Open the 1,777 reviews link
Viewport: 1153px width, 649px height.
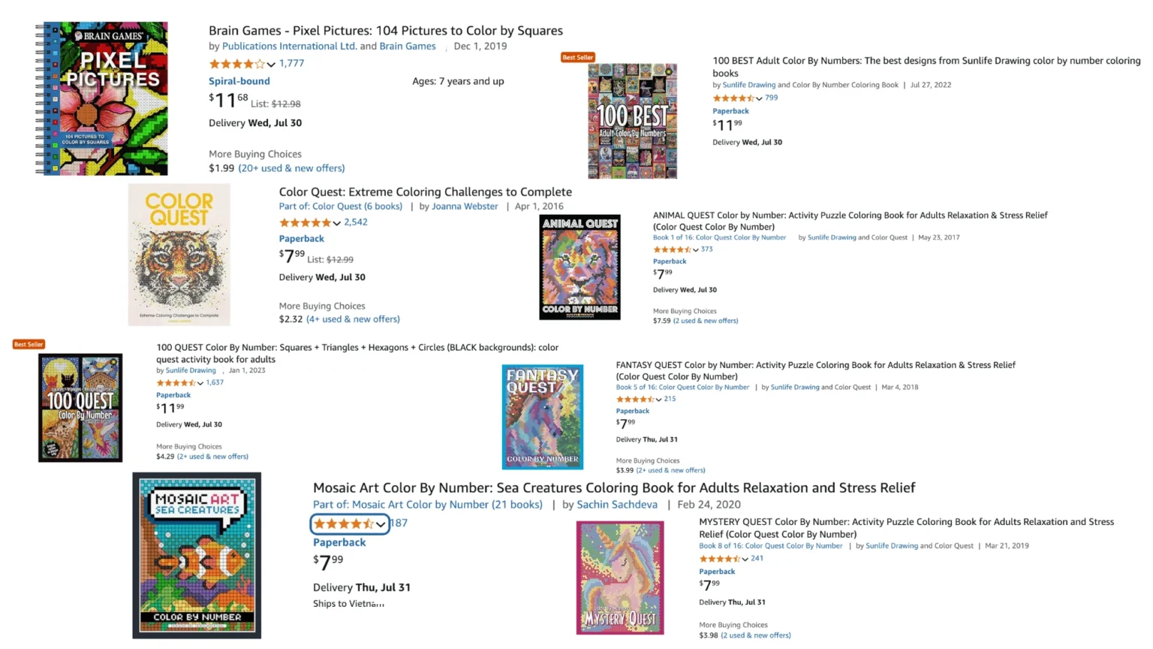click(x=292, y=63)
